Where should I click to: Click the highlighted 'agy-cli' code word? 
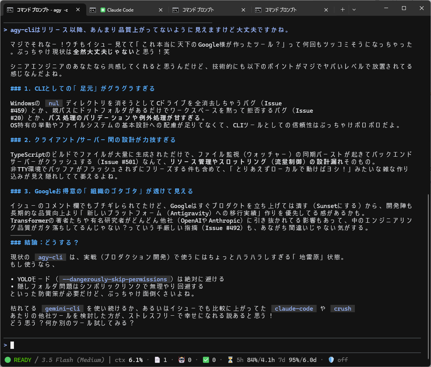(50, 257)
